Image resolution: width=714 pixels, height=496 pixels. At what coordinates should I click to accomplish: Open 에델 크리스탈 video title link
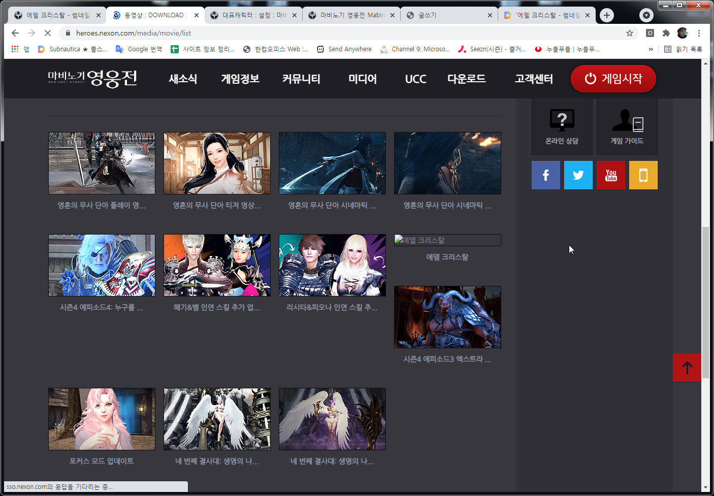tap(447, 257)
